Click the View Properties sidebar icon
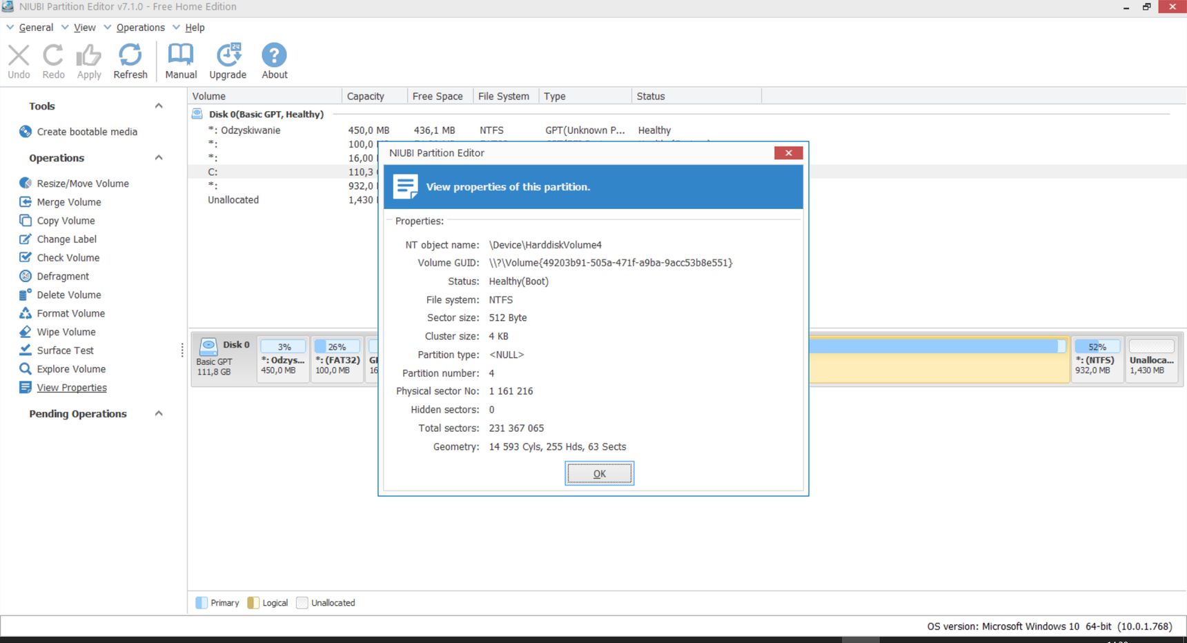 pos(26,387)
